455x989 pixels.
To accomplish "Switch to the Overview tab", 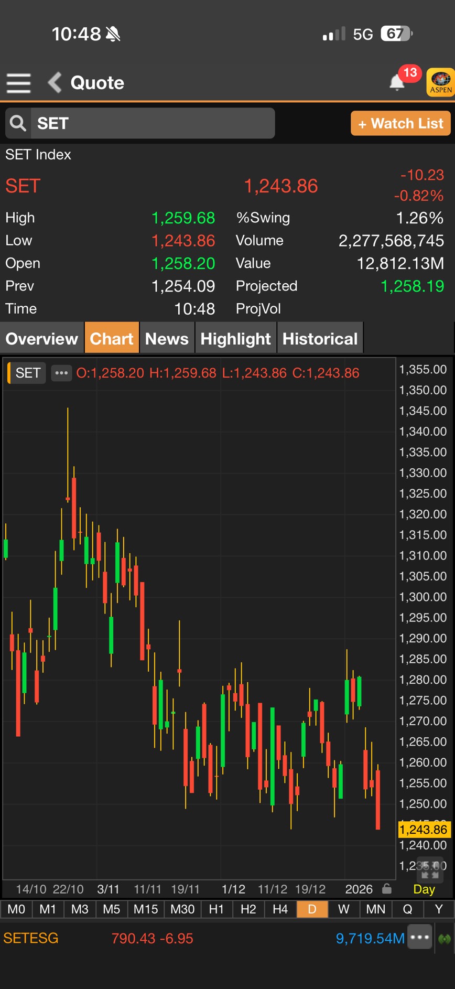I will pos(42,338).
